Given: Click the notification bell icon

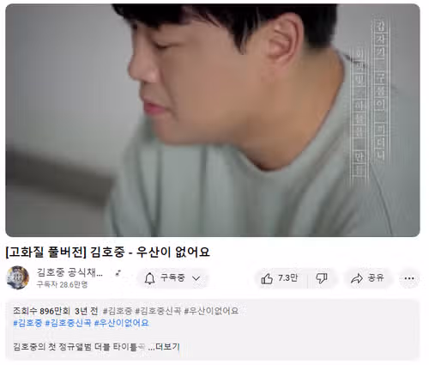Looking at the screenshot, I should (x=149, y=278).
